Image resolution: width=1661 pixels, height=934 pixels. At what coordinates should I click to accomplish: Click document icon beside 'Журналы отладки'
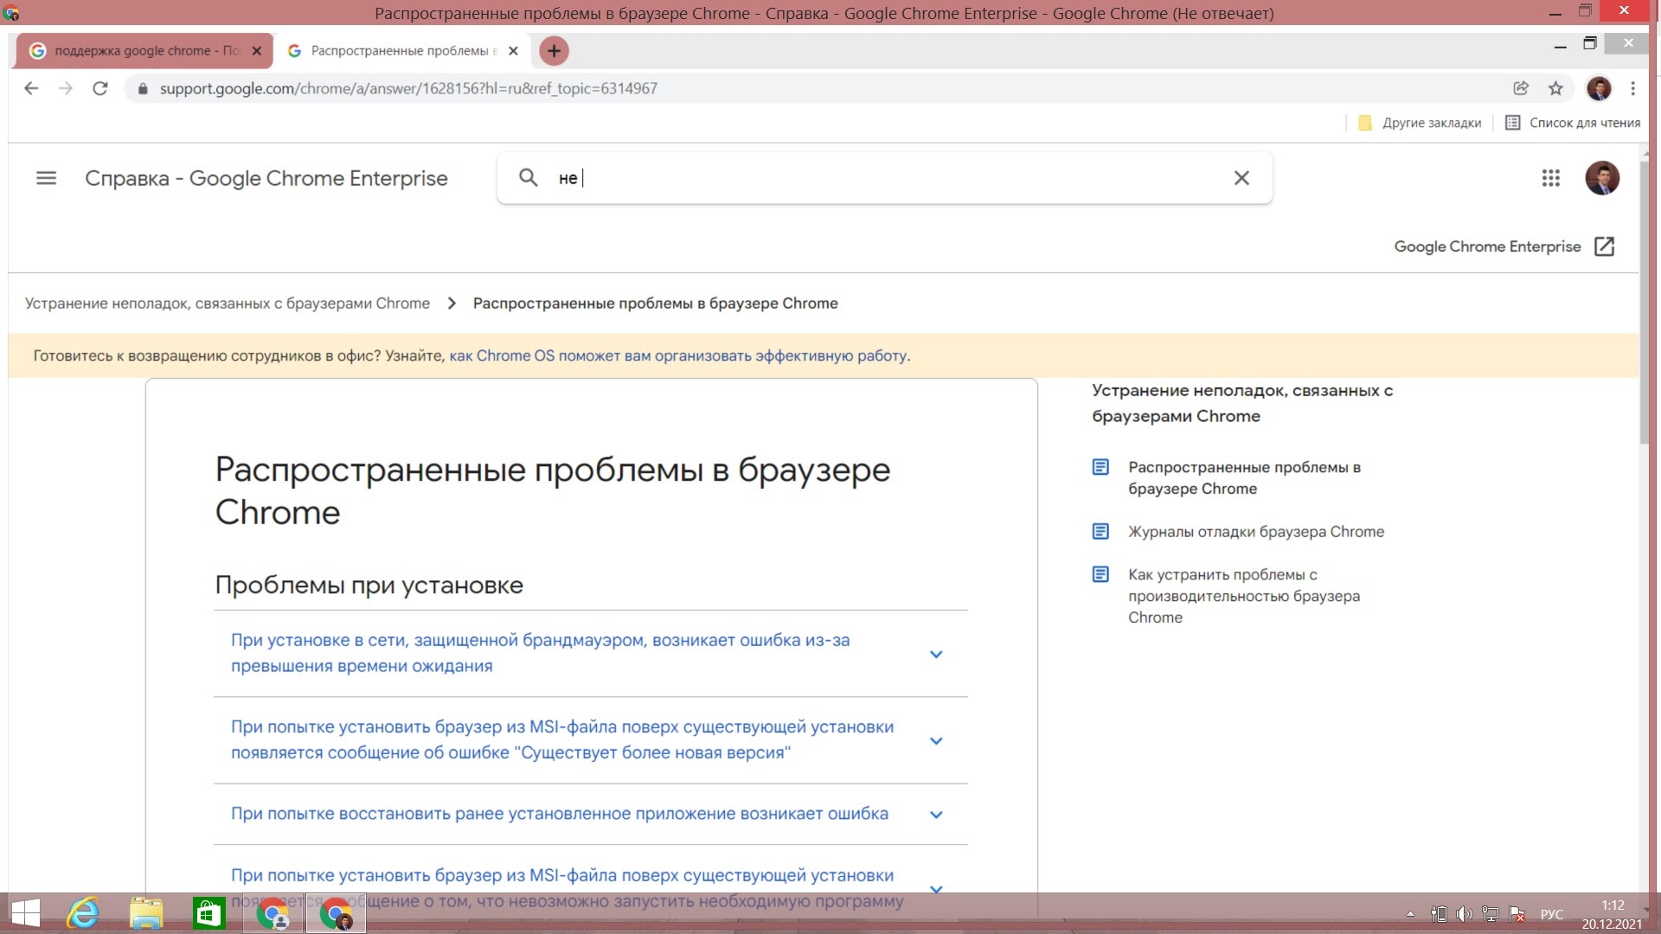click(1100, 531)
